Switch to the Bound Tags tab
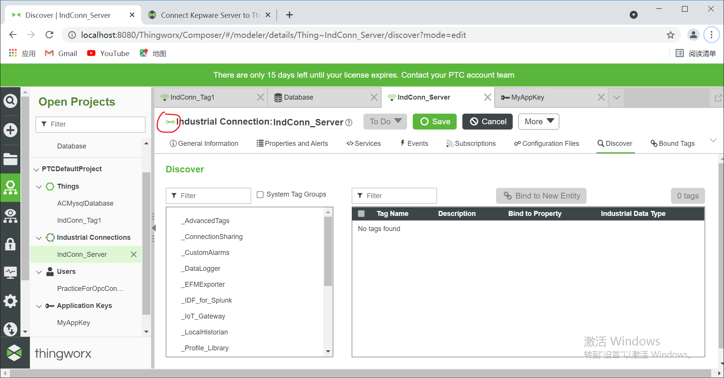This screenshot has height=378, width=724. point(673,144)
